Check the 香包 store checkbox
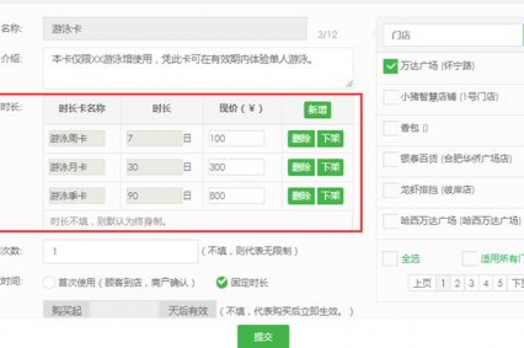 point(390,128)
